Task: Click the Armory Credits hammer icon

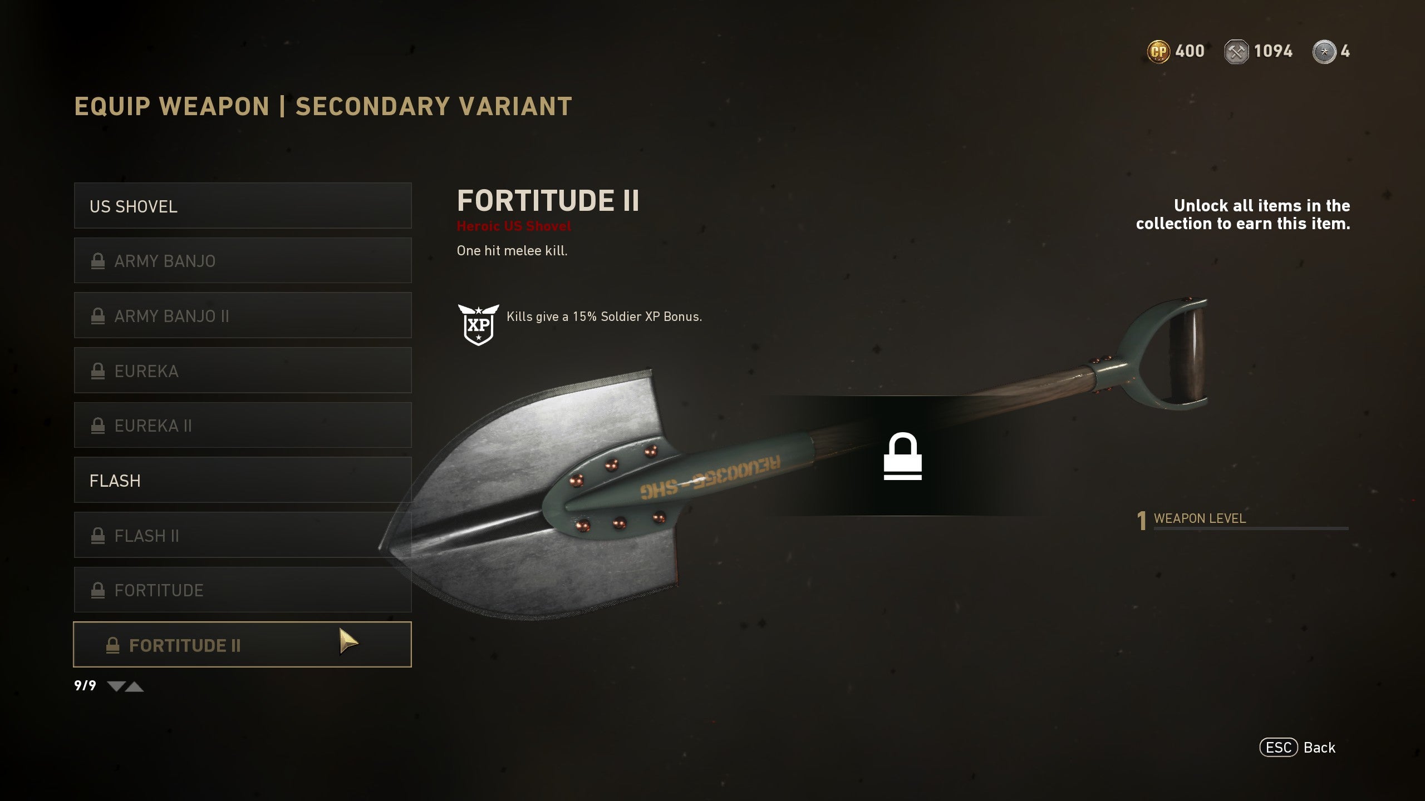Action: [1236, 52]
